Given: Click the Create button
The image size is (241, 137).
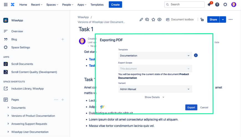Looking at the screenshot, I should point(116,5).
